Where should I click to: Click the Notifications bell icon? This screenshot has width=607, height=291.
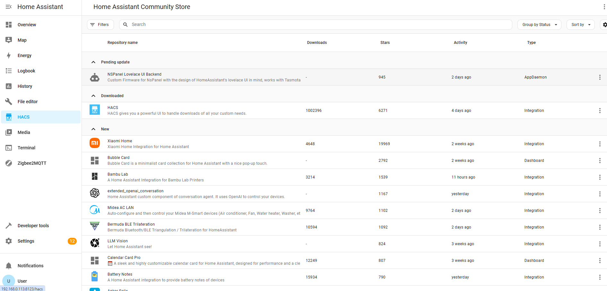coord(9,266)
